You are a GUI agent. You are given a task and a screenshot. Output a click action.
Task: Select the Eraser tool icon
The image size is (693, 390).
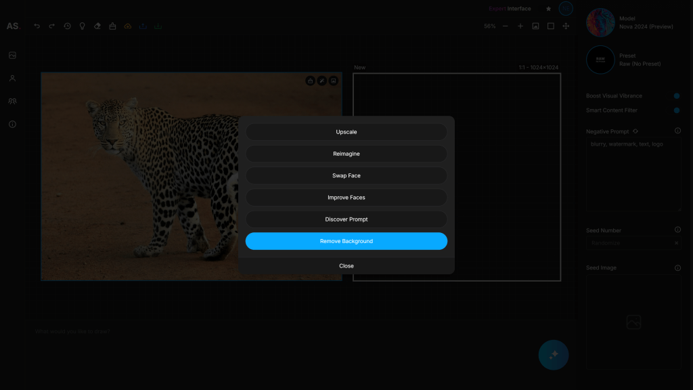(x=97, y=26)
